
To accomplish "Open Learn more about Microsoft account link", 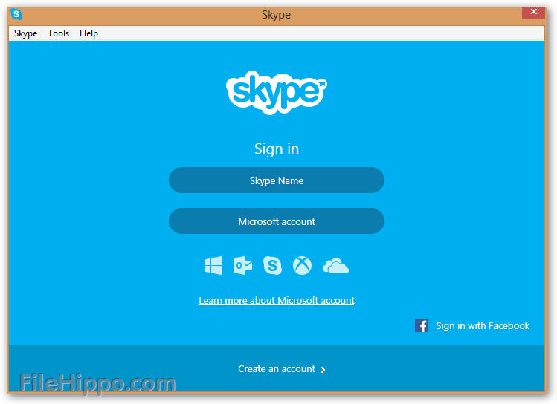I will click(x=277, y=301).
